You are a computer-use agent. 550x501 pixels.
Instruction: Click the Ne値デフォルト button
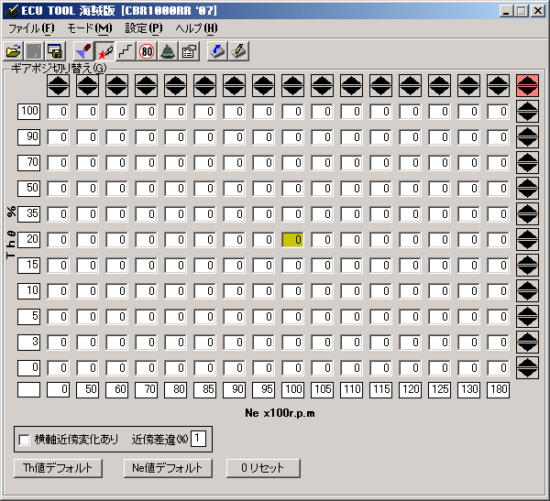click(168, 468)
